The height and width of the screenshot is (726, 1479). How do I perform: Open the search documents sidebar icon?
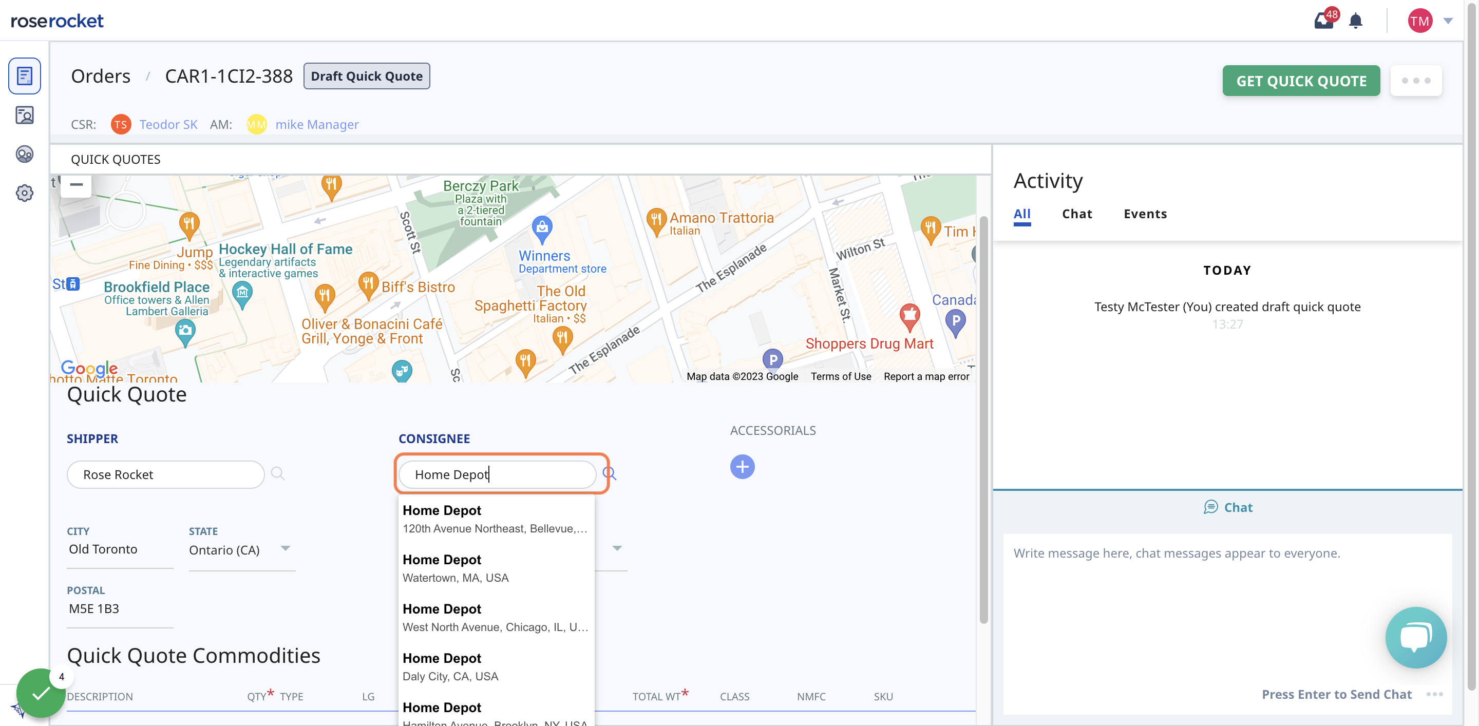pos(24,116)
